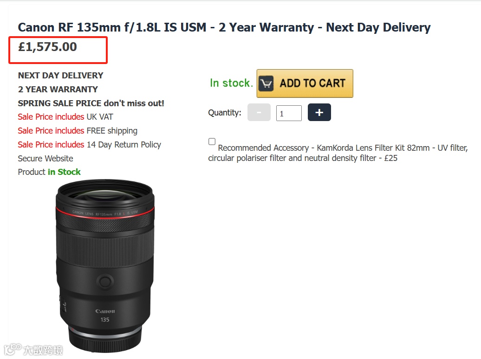This screenshot has width=481, height=359.
Task: Click the shopping cart icon on the button
Action: [266, 83]
